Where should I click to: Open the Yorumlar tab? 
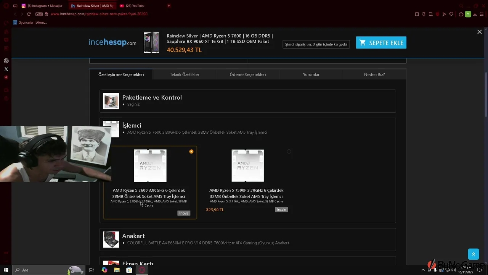(311, 74)
